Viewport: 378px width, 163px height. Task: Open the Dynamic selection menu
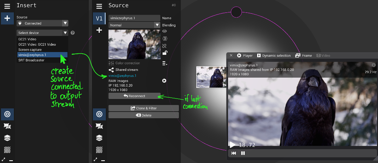pyautogui.click(x=274, y=55)
